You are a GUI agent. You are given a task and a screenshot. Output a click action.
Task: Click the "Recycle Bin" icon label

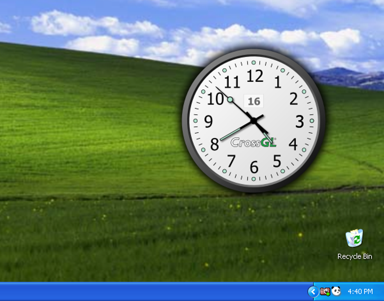tap(355, 257)
